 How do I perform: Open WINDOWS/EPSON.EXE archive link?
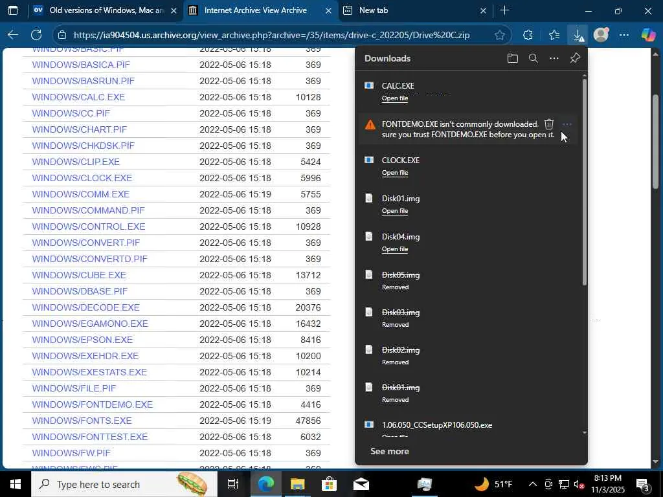click(82, 340)
